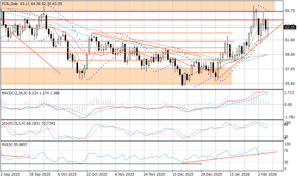
Task: Click the current price tag 63.35 on axis
Action: coord(290,27)
